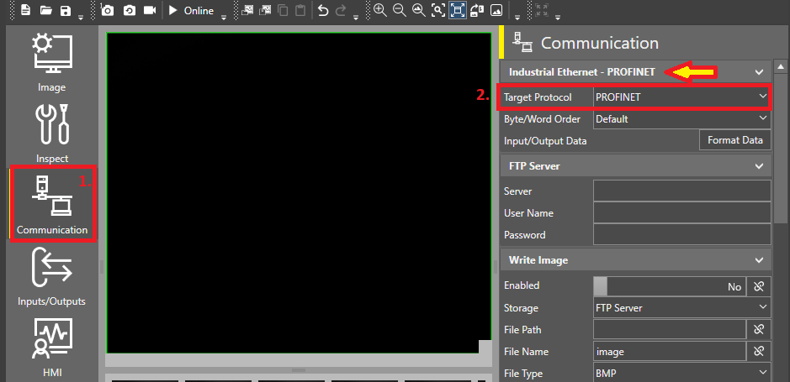Click the camera trigger icon
790x382 pixels.
(x=108, y=11)
